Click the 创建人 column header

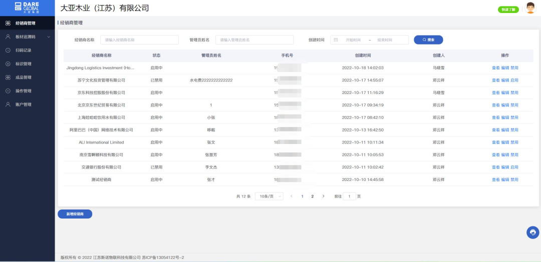click(438, 55)
